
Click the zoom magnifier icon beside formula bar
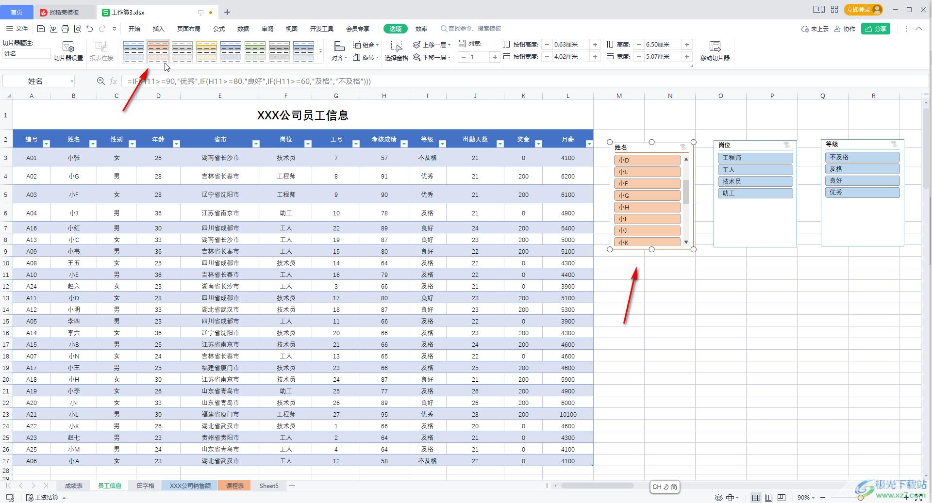coord(100,81)
